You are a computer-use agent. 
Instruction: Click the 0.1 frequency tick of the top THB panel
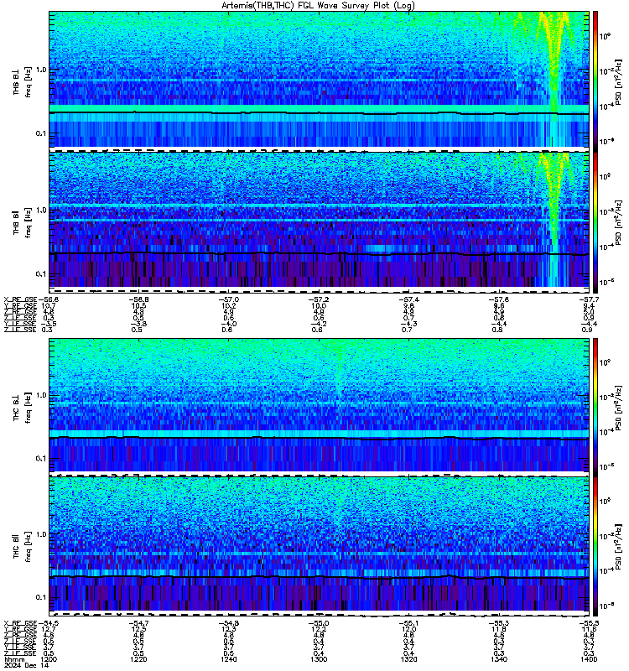coord(41,133)
